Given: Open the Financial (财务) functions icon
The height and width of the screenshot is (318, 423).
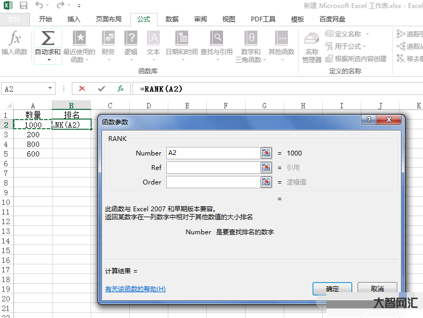Looking at the screenshot, I should coord(108,39).
